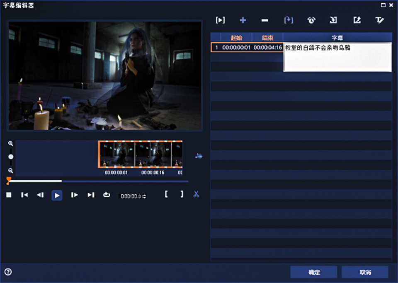This screenshot has height=283, width=398.
Task: Confirm with the 确定 button
Action: tap(314, 272)
